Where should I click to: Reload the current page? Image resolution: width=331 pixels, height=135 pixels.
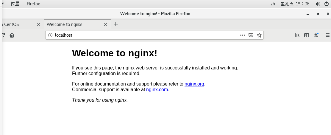click(x=3, y=35)
